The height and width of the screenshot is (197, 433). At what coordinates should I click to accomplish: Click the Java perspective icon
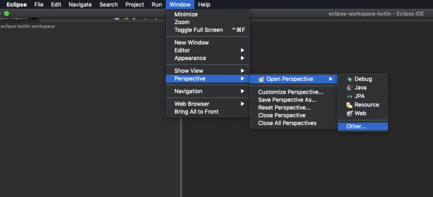point(349,88)
